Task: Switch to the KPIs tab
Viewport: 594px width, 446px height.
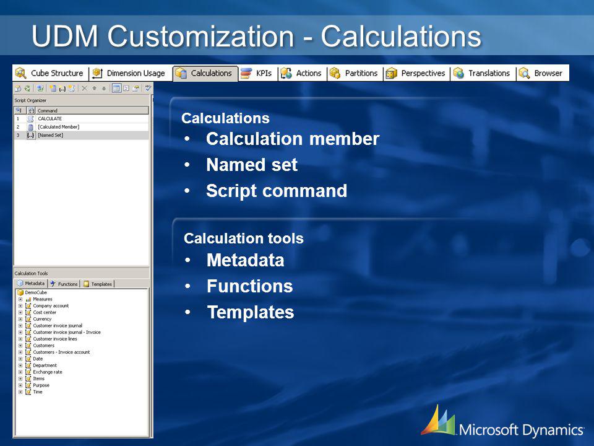Action: pyautogui.click(x=257, y=73)
